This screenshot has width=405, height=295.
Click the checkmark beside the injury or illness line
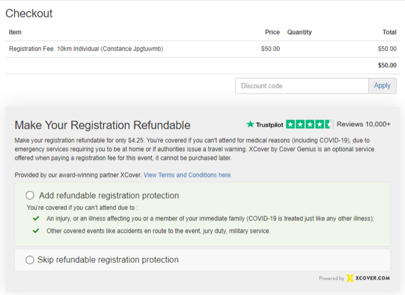[x=36, y=218]
